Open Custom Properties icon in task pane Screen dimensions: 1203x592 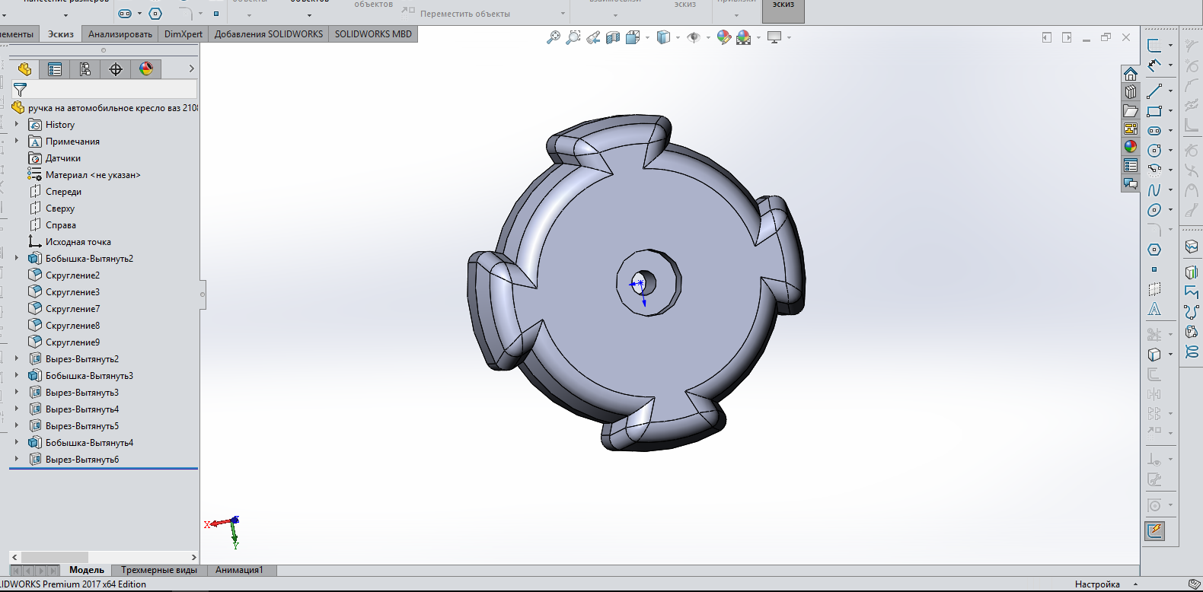pyautogui.click(x=1131, y=165)
